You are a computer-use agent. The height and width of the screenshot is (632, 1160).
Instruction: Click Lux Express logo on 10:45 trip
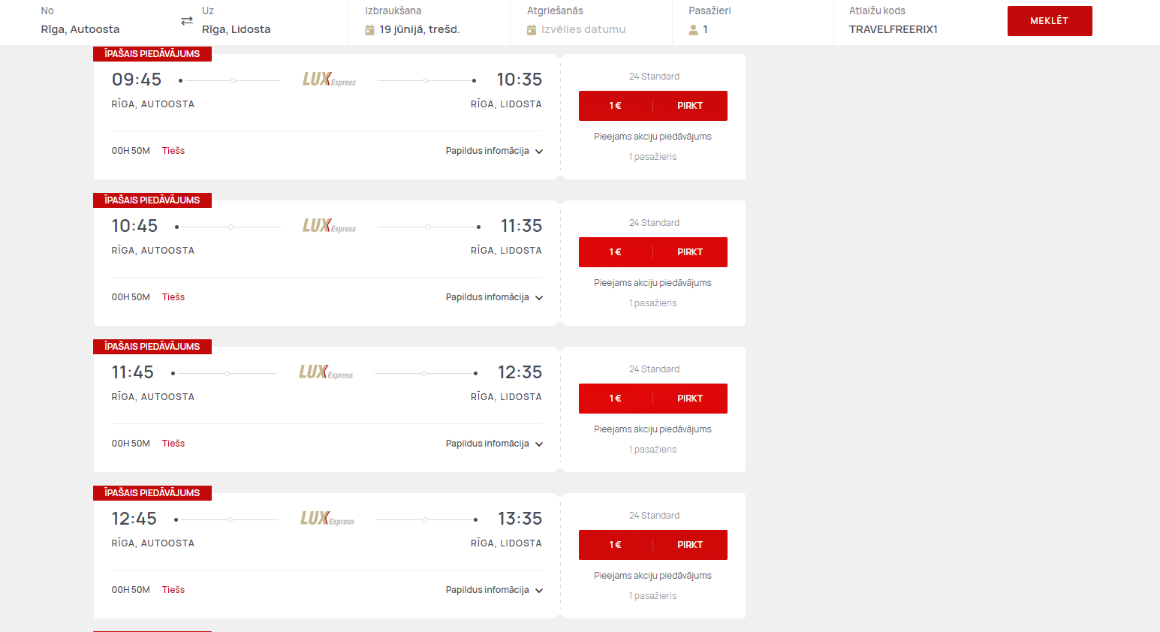[329, 226]
